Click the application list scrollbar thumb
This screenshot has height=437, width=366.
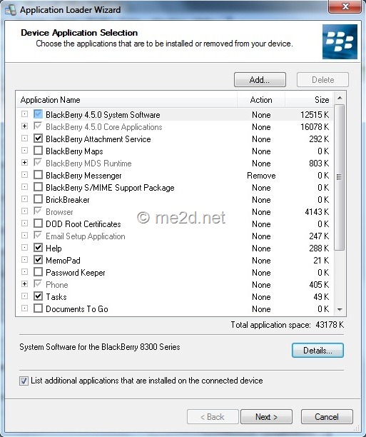[x=340, y=177]
